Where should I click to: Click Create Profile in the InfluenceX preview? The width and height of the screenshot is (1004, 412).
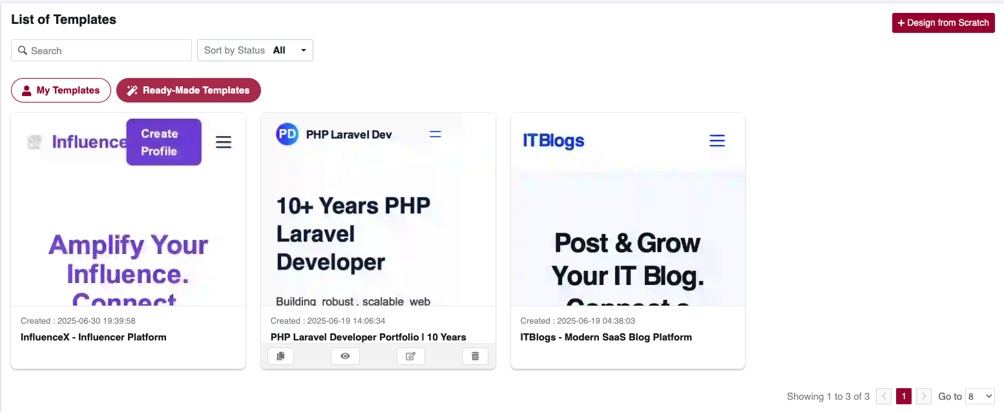pos(164,142)
